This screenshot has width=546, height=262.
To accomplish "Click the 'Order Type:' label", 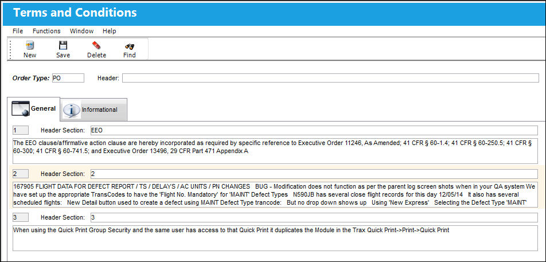I will (x=31, y=79).
